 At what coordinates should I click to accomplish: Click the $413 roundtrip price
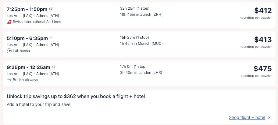(x=263, y=40)
